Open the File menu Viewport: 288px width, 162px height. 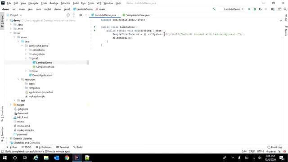(x=9, y=3)
